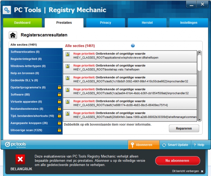This screenshot has height=176, width=211.
Task: Select Bestandsextensies (8) category
Action: pos(36,109)
